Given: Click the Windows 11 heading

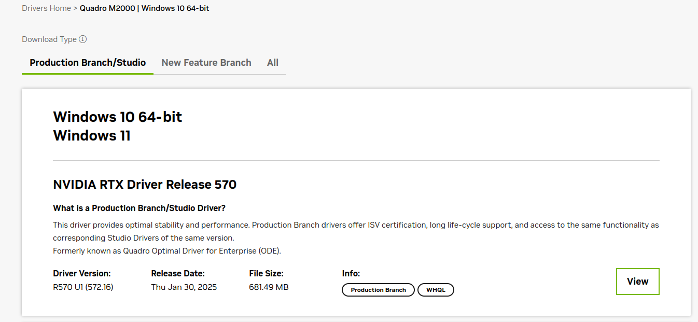Looking at the screenshot, I should pos(92,136).
